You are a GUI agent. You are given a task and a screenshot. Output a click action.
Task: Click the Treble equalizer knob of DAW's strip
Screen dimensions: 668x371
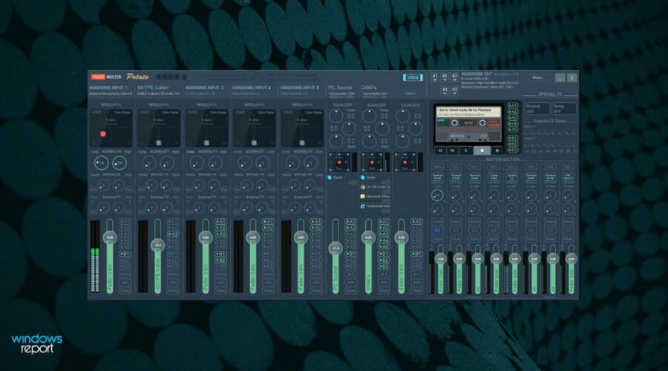(x=370, y=116)
